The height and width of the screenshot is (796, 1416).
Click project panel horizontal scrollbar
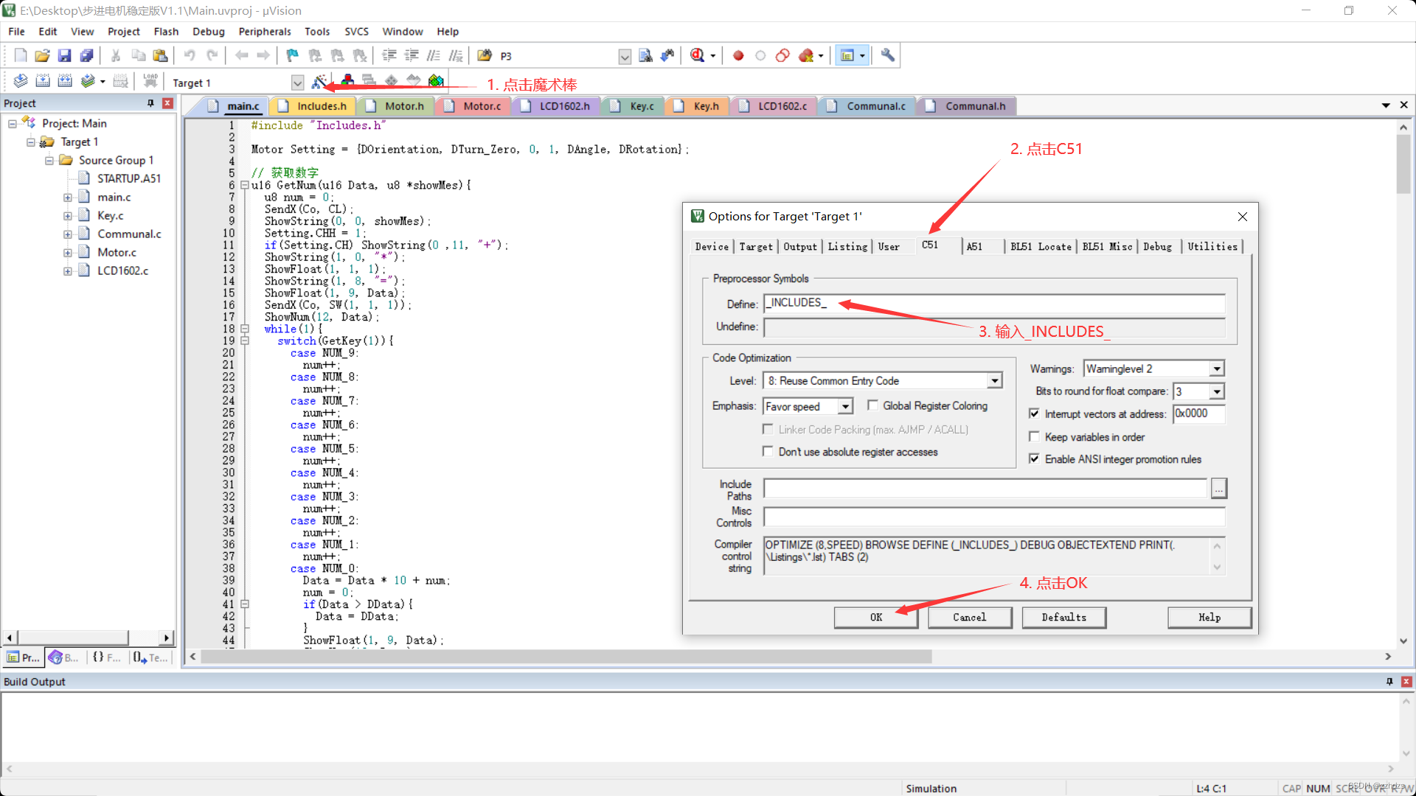click(x=73, y=638)
